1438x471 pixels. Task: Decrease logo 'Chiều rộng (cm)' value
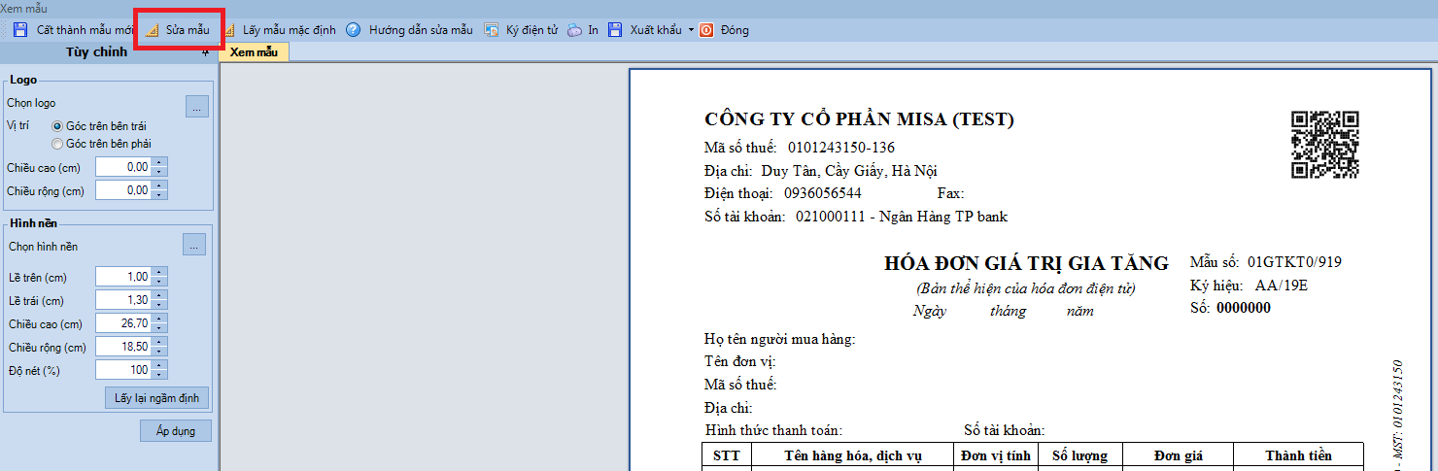160,196
